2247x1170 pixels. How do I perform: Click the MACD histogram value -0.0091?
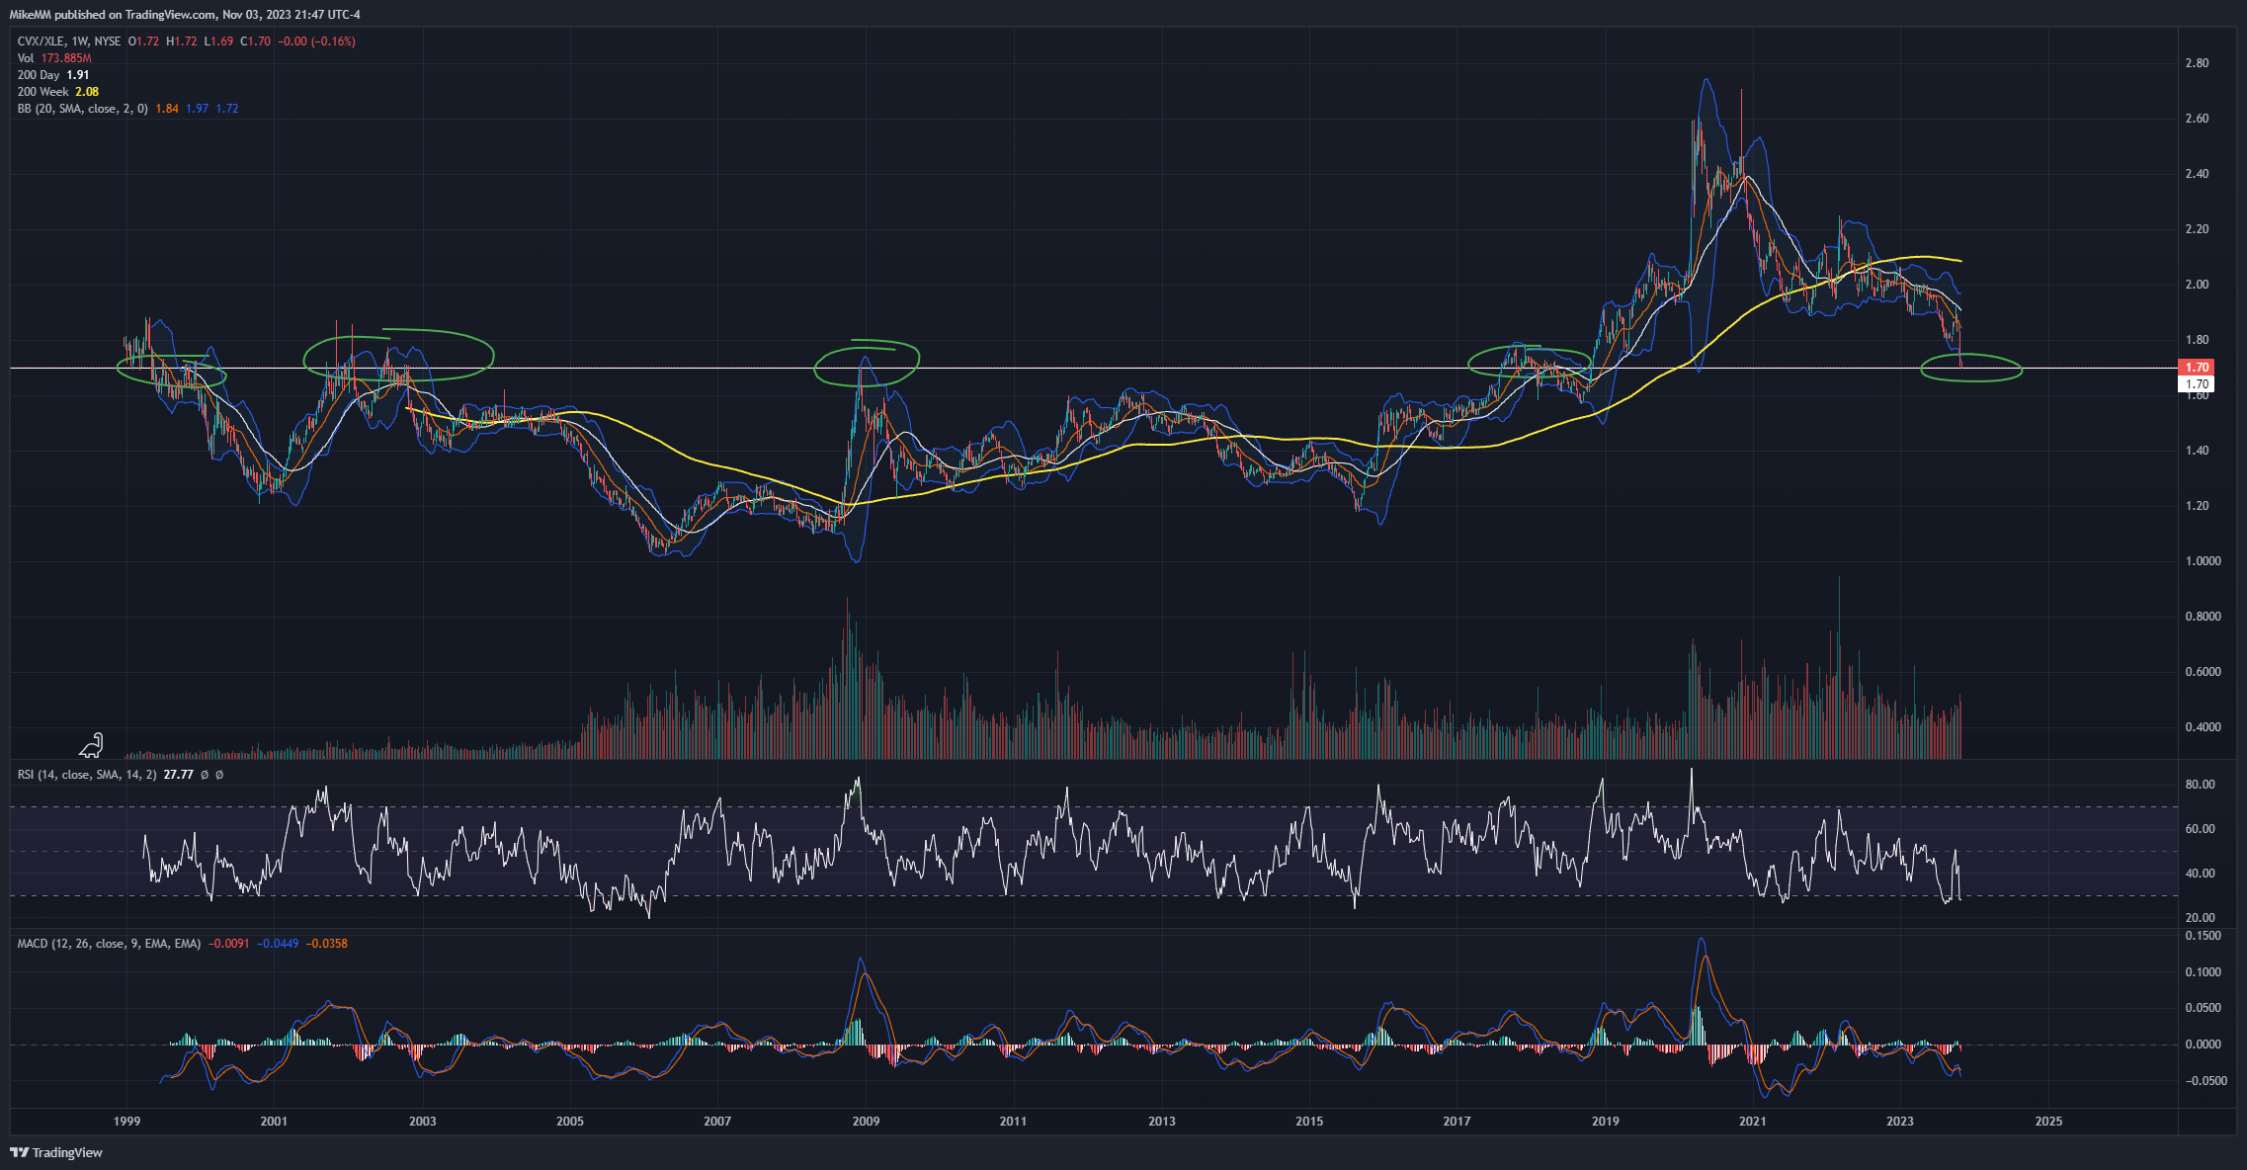coord(229,944)
